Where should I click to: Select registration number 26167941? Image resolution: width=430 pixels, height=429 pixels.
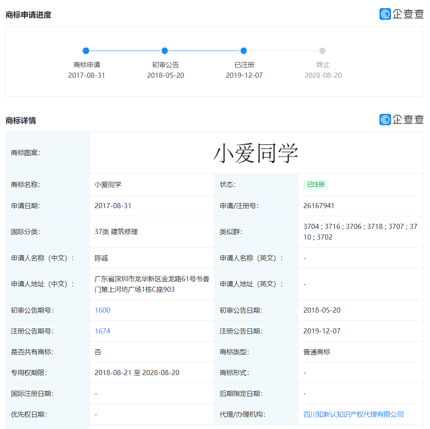[x=319, y=206]
